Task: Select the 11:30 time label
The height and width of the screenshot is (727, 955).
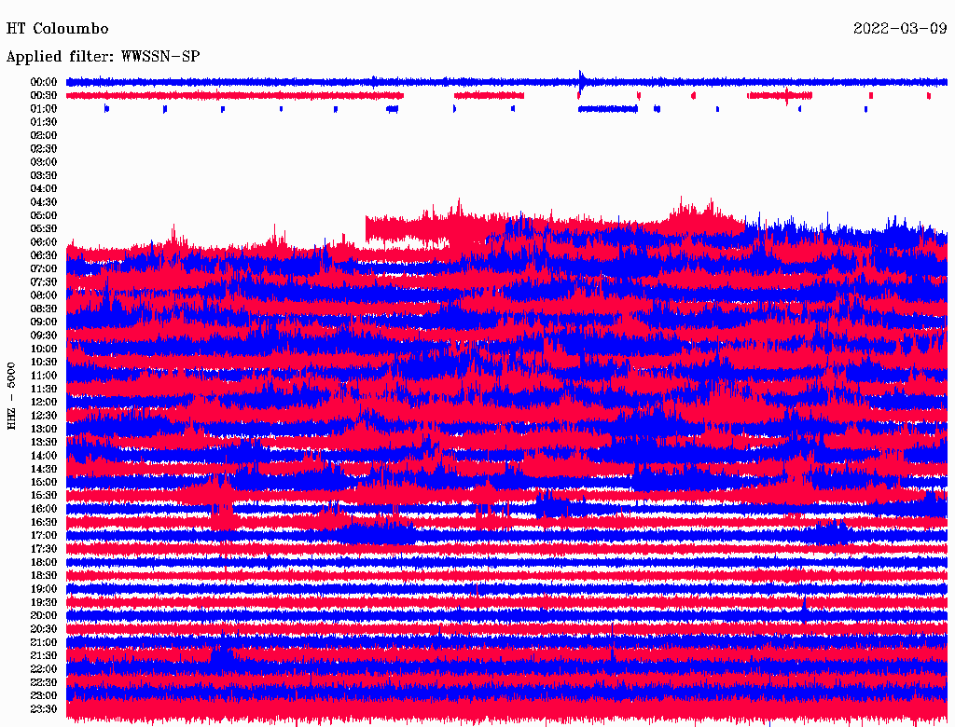Action: [44, 389]
